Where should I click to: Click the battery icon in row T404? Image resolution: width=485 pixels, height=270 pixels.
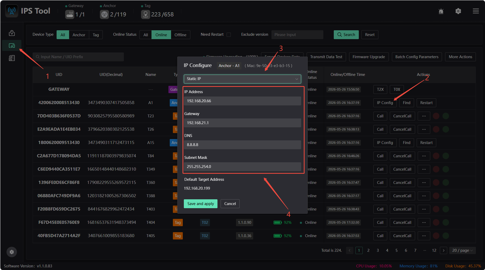click(277, 222)
